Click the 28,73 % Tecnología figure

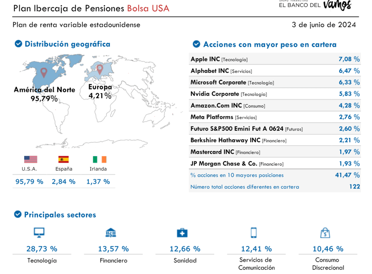point(42,249)
